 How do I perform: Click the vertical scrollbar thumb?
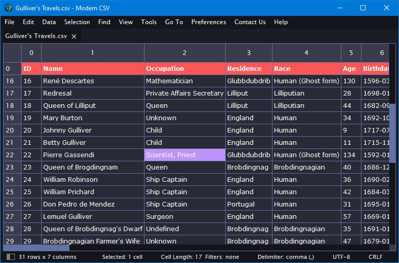(392, 133)
